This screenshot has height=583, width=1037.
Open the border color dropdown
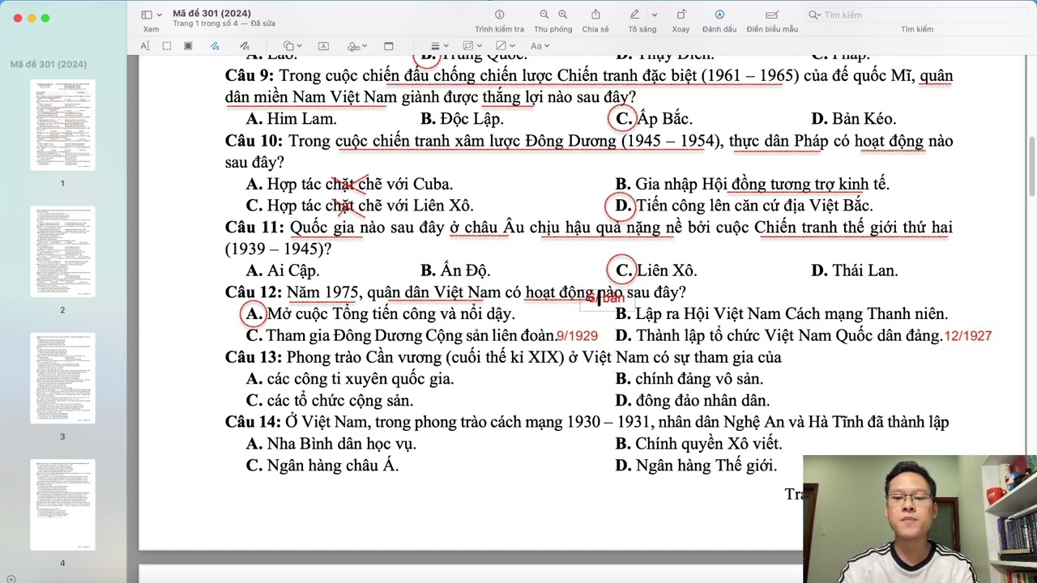[x=472, y=46]
